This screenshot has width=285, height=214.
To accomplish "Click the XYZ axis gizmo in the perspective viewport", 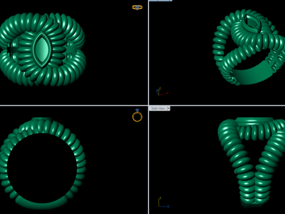I will click(x=162, y=92).
